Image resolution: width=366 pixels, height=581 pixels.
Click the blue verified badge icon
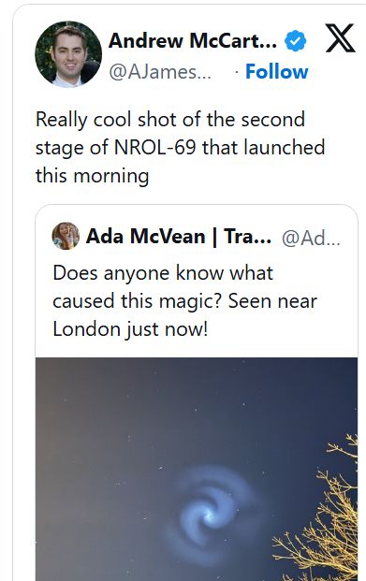(295, 41)
